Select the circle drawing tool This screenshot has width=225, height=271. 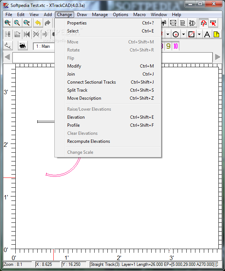176,34
